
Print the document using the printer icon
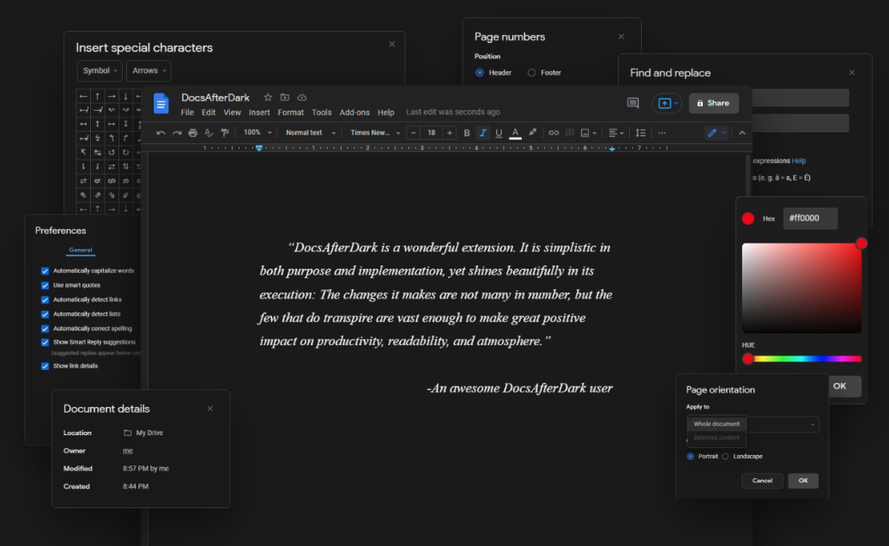[193, 133]
